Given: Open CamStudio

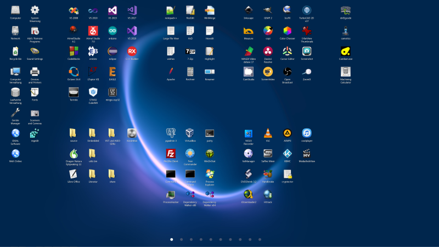Looking at the screenshot, I should 249,72.
